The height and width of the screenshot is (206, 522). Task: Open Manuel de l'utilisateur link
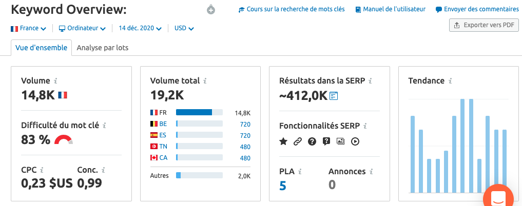pyautogui.click(x=391, y=9)
